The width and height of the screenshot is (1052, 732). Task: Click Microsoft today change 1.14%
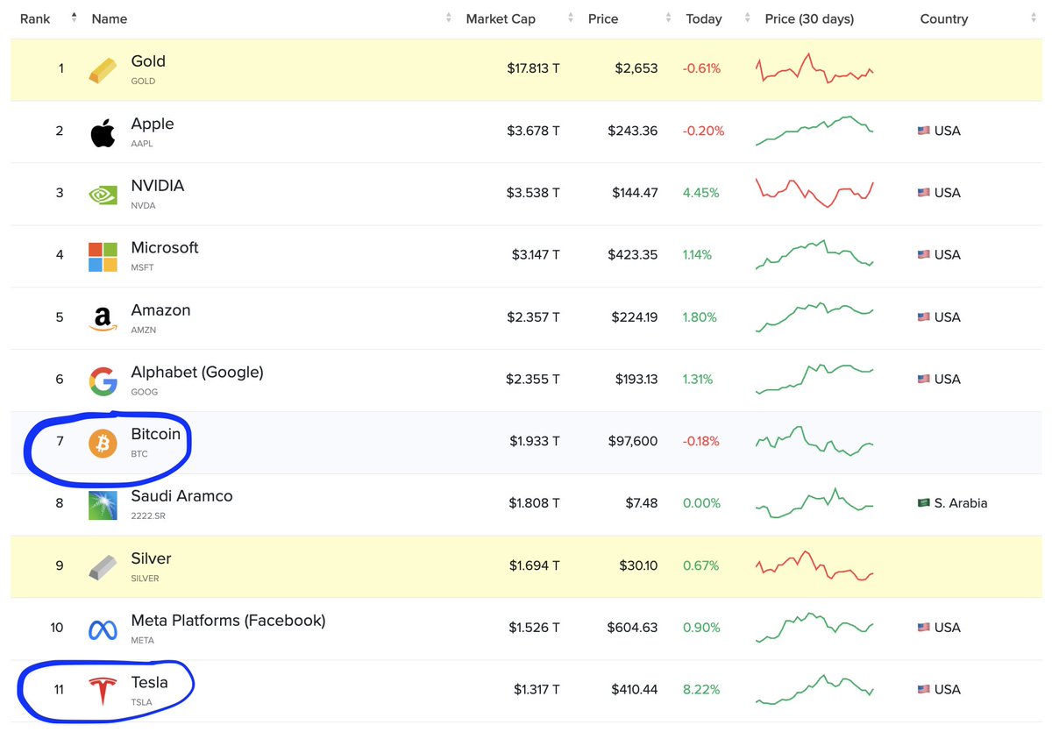tap(698, 255)
